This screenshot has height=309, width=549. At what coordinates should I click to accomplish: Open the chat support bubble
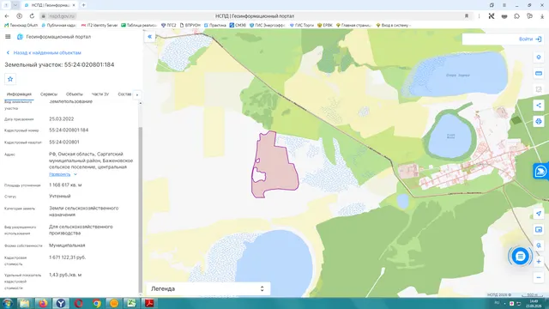[x=521, y=256]
